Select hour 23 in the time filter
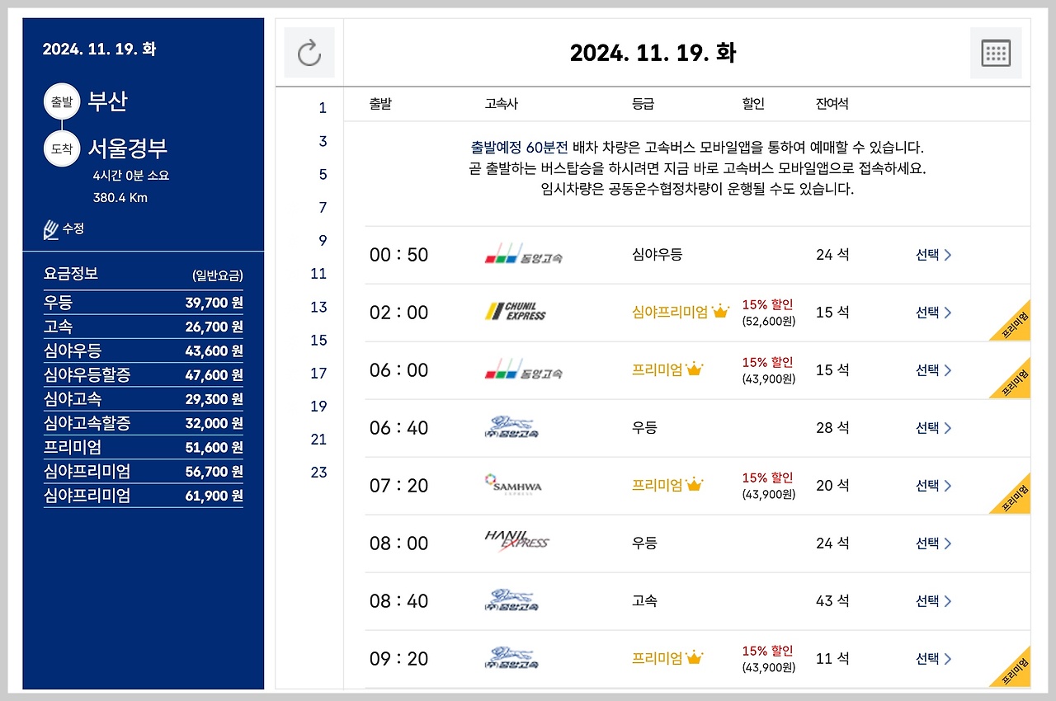This screenshot has height=701, width=1056. click(318, 473)
